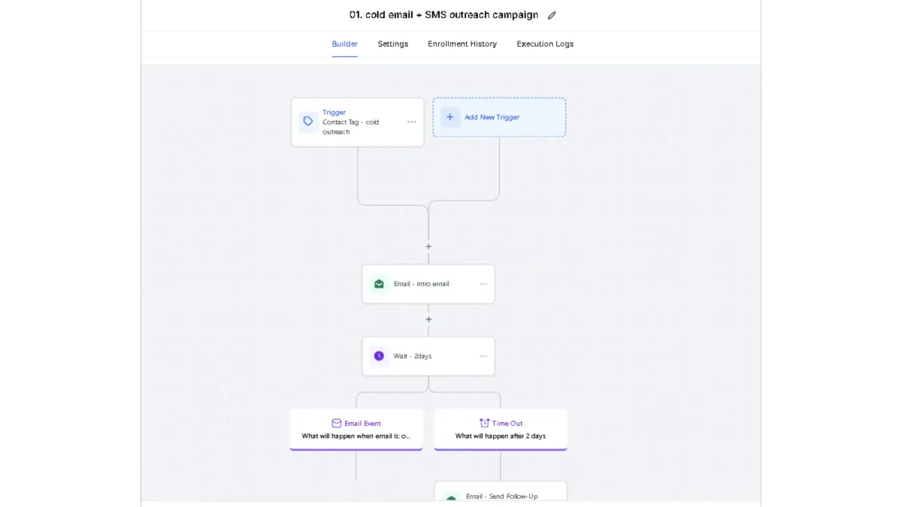
Task: Add step between email and Wait
Action: pyautogui.click(x=428, y=319)
